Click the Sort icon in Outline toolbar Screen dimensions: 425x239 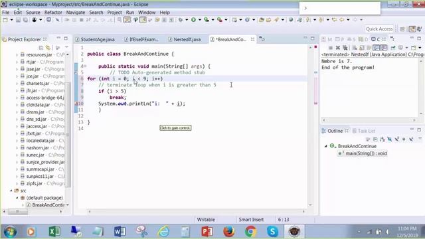click(382, 139)
